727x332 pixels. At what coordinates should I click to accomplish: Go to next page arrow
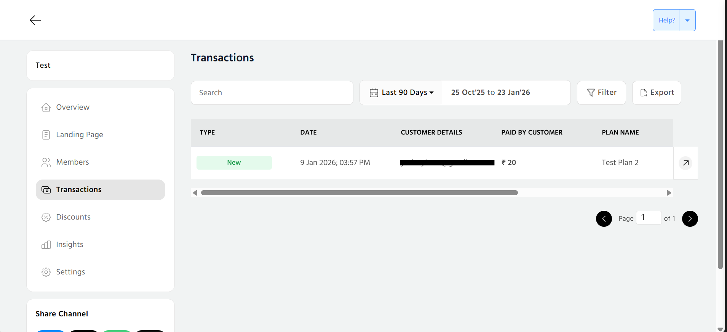tap(690, 219)
